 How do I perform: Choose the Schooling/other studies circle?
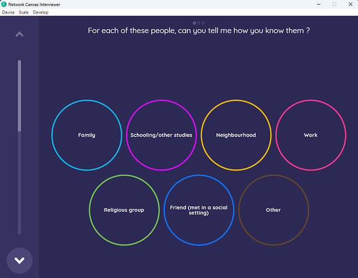tap(161, 135)
